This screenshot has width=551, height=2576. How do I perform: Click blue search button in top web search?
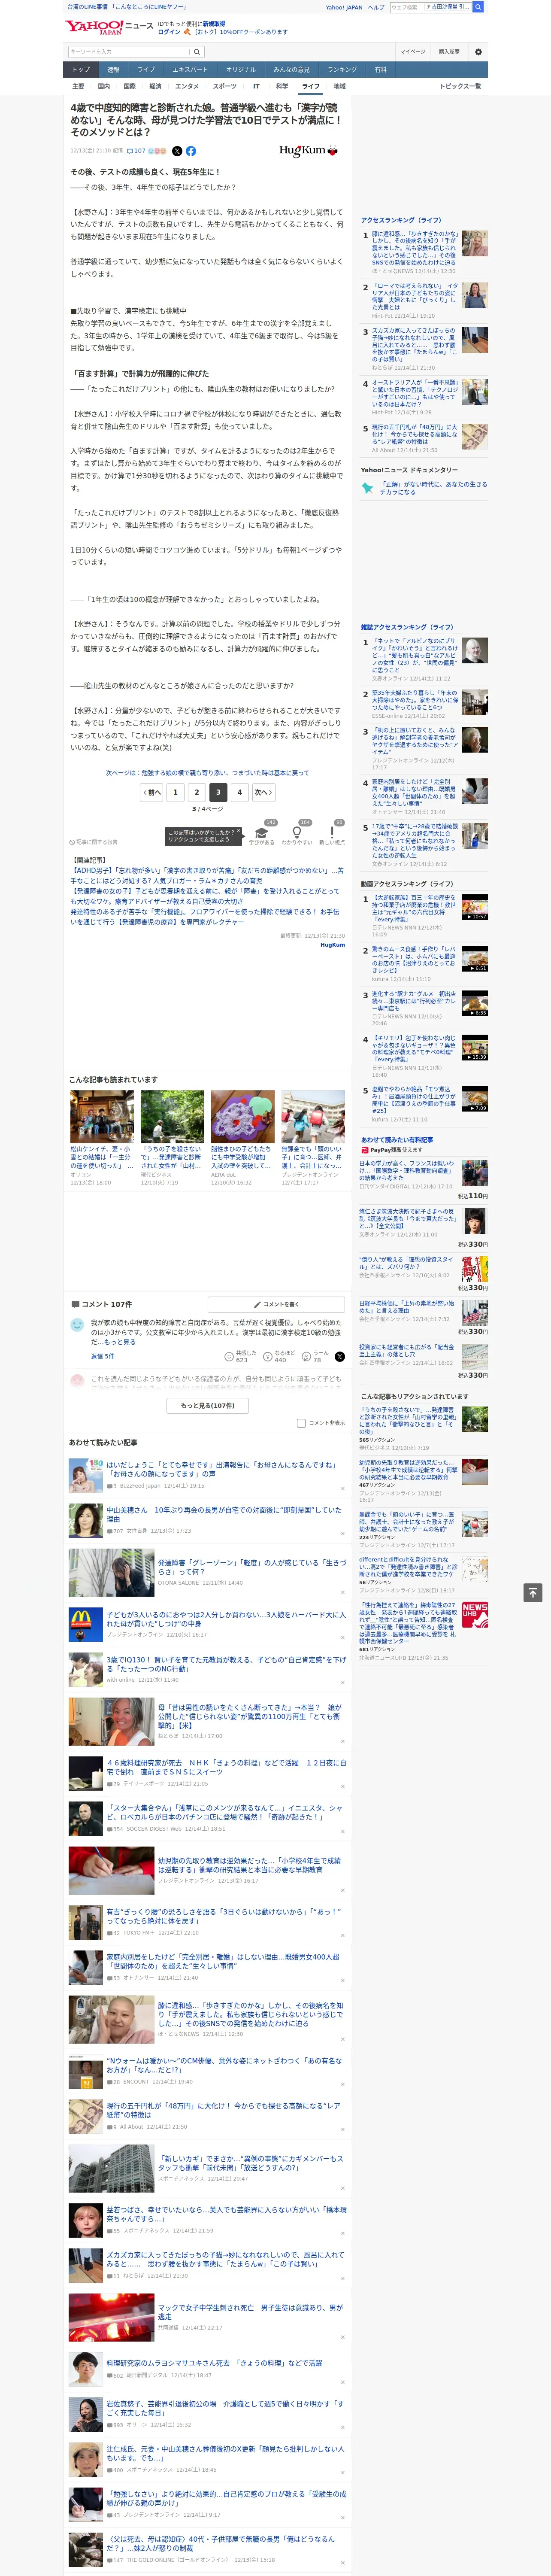(478, 7)
